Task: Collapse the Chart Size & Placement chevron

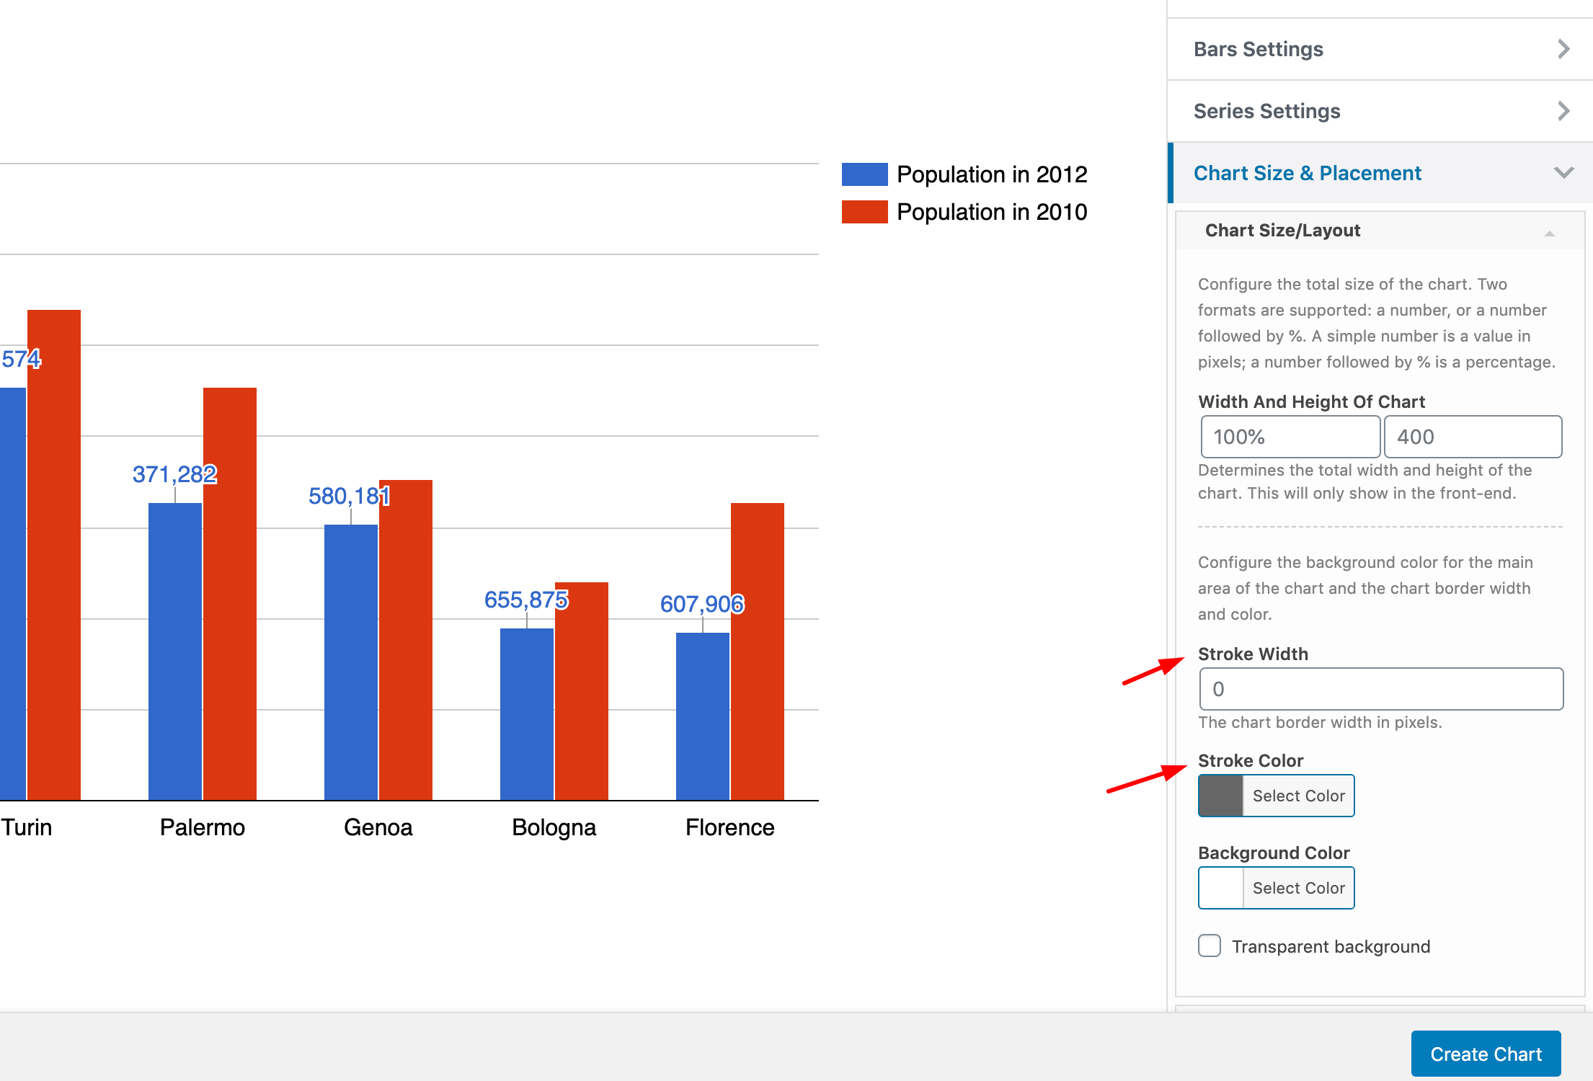Action: point(1563,173)
